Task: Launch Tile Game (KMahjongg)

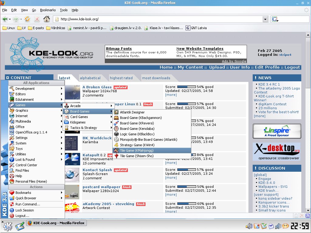Action: (x=152, y=150)
